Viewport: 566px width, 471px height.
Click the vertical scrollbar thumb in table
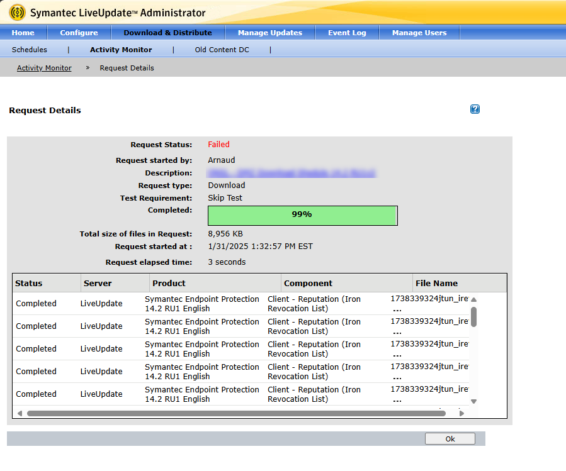coord(474,317)
